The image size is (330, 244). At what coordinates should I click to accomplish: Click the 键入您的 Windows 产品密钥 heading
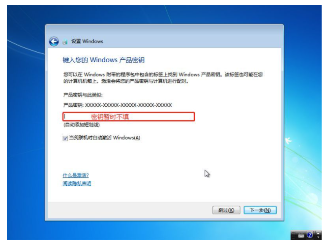[x=104, y=60]
